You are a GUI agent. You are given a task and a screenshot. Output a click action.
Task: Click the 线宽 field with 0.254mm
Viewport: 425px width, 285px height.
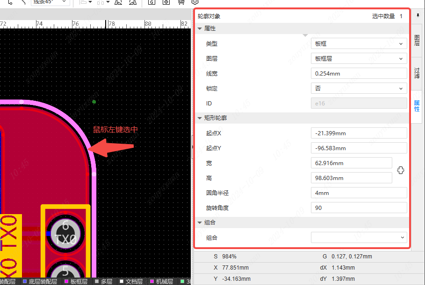[359, 74]
